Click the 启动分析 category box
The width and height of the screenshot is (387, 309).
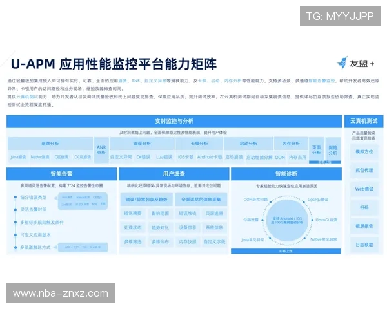point(248,144)
